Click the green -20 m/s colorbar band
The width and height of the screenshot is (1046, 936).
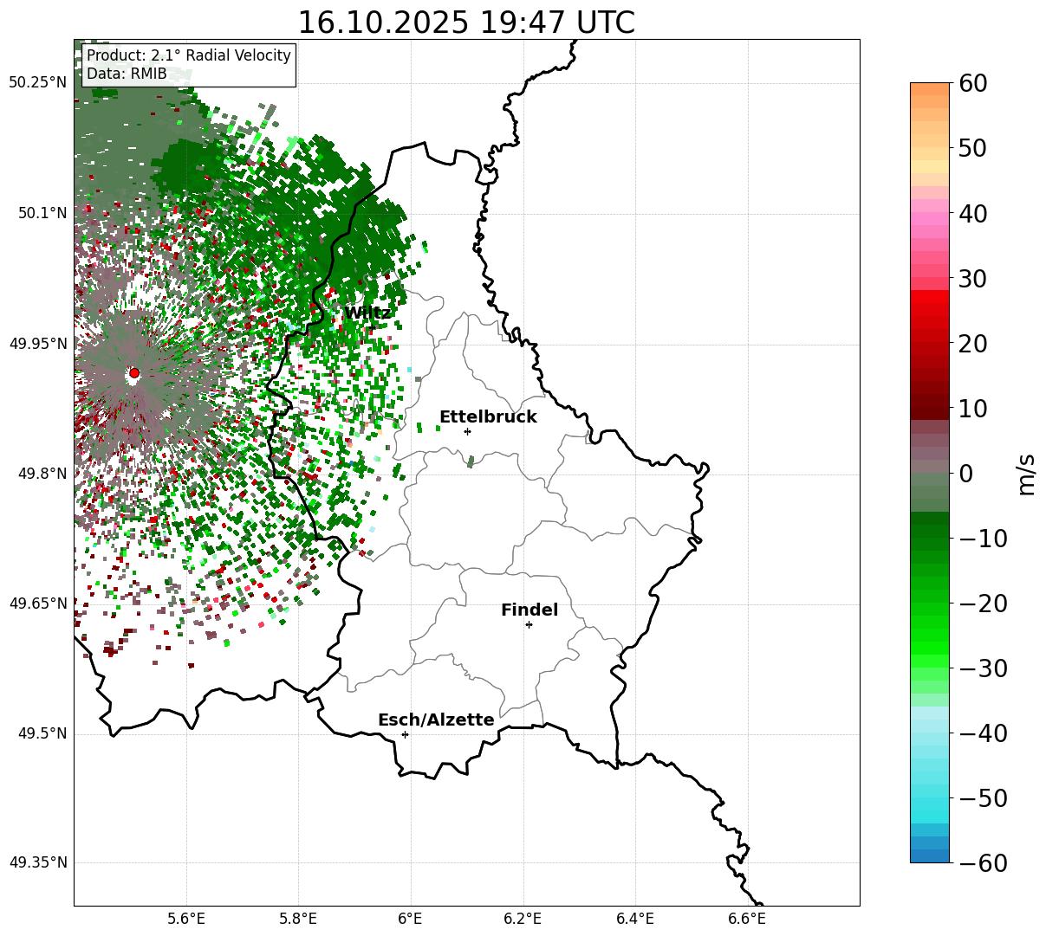[930, 604]
